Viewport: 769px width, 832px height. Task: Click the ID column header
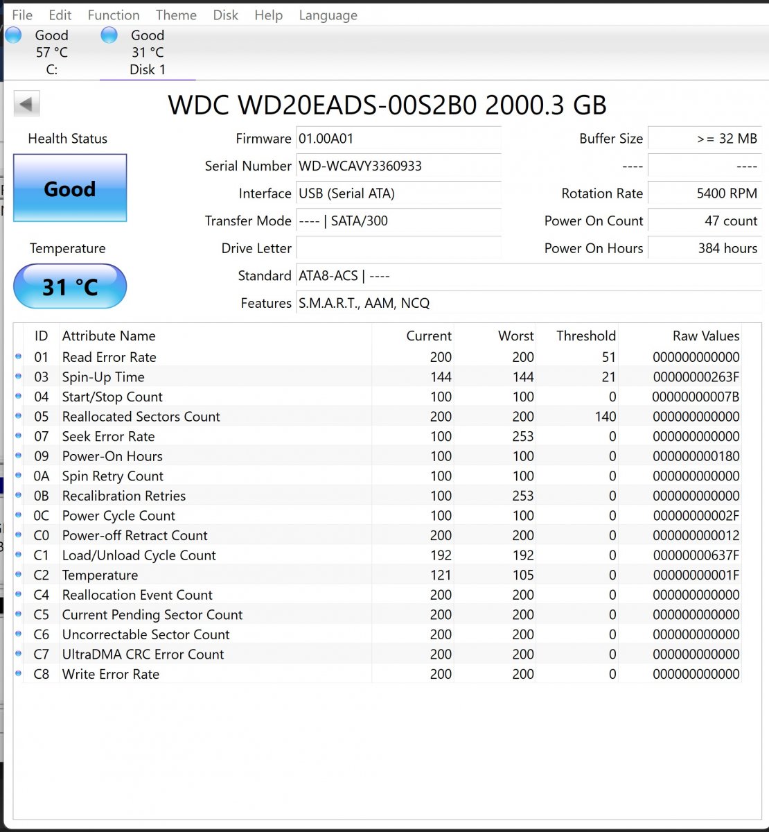click(42, 336)
